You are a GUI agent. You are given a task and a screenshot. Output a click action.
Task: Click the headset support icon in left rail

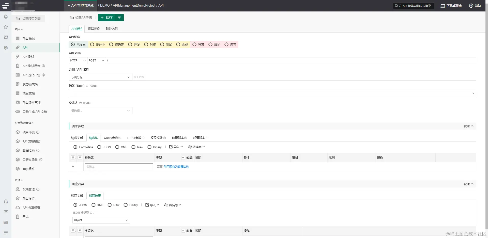[6, 201]
